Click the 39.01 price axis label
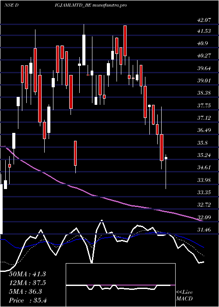The width and height of the screenshot is (219, 307). [x=205, y=80]
